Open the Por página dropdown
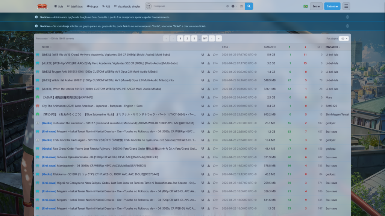This screenshot has height=216, width=385. [344, 39]
